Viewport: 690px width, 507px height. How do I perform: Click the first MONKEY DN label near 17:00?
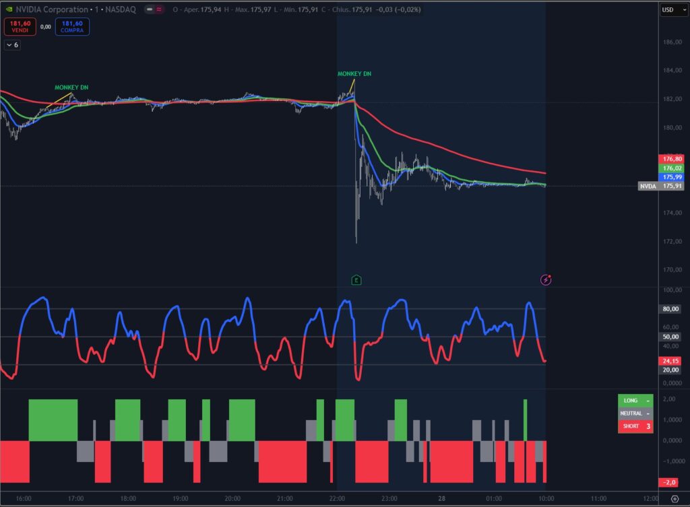point(71,88)
